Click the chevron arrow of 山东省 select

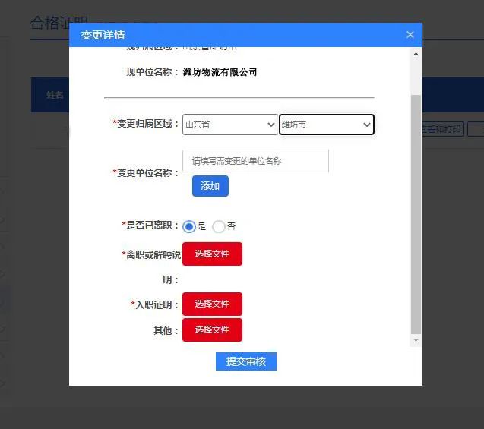pyautogui.click(x=271, y=125)
